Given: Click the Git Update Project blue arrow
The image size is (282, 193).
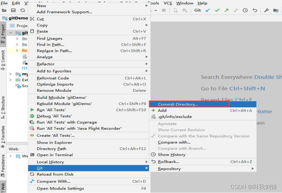Looking at the screenshot, I should tap(208, 10).
